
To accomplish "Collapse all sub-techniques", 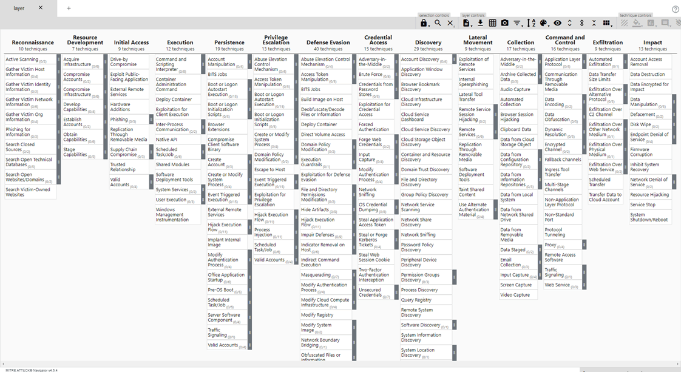I will 594,23.
